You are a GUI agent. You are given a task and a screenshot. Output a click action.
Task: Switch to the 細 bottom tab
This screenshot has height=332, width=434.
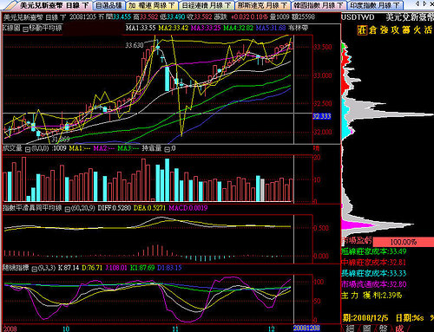coord(350,329)
